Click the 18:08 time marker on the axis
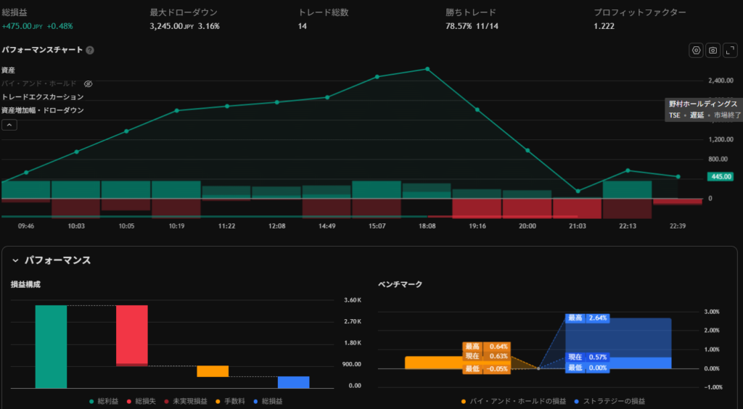743x409 pixels. click(427, 226)
